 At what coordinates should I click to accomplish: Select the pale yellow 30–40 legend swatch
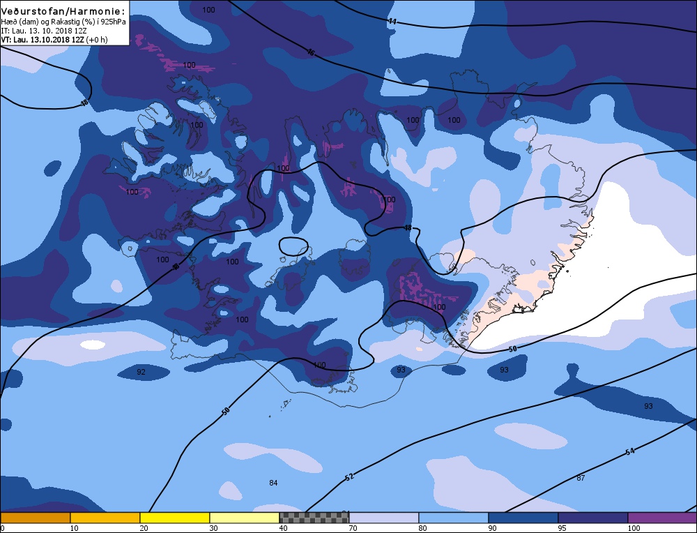tap(245, 518)
